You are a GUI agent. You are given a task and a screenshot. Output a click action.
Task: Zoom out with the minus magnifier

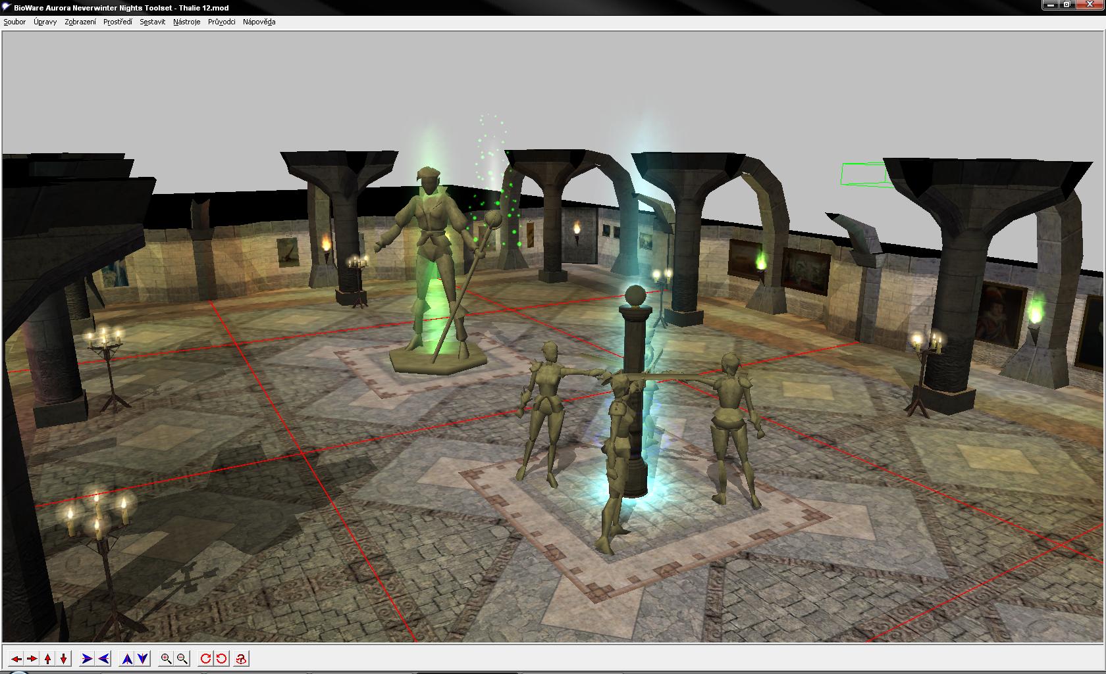(182, 659)
